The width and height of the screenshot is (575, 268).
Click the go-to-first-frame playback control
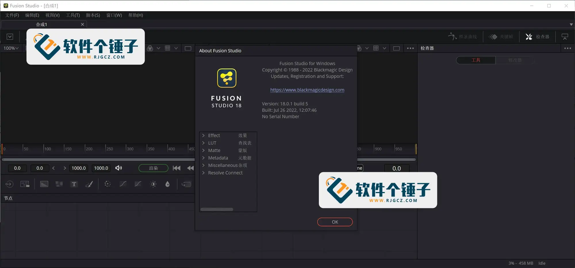tap(176, 168)
